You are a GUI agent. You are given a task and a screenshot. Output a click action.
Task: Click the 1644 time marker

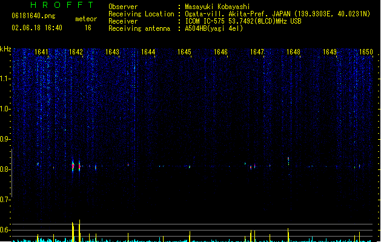[x=148, y=52]
